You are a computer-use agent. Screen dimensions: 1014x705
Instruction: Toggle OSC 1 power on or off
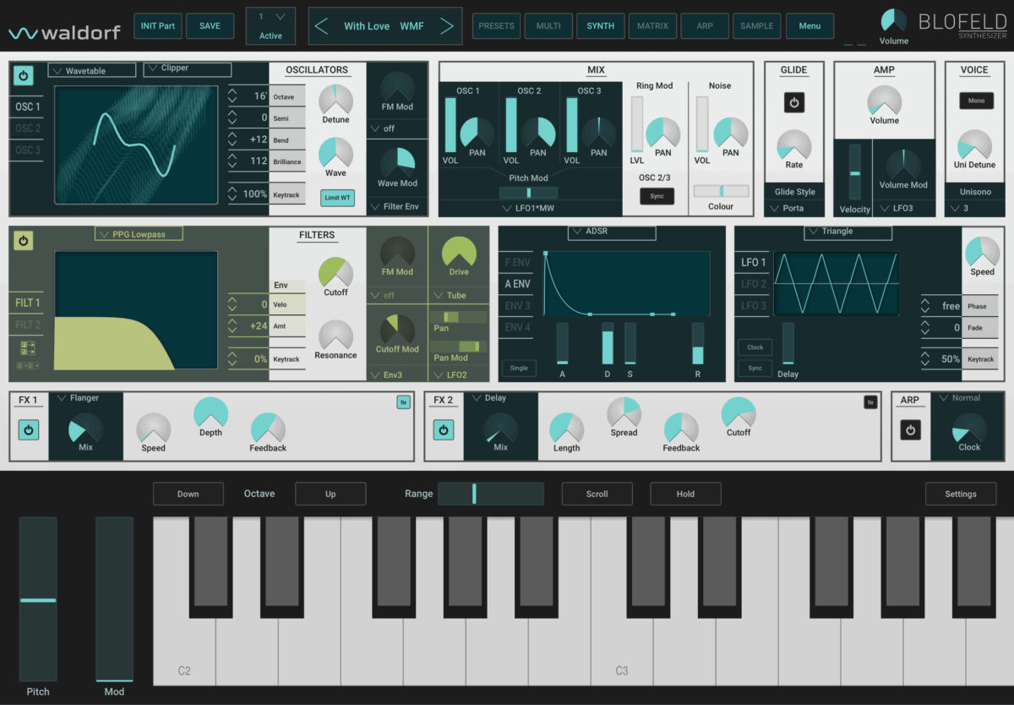pos(24,75)
